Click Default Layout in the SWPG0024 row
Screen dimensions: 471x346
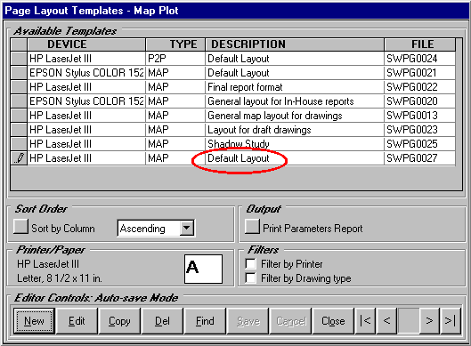[295, 59]
